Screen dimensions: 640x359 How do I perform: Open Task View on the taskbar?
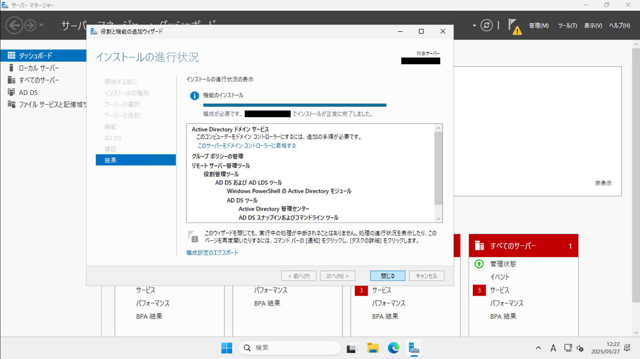tap(351, 348)
